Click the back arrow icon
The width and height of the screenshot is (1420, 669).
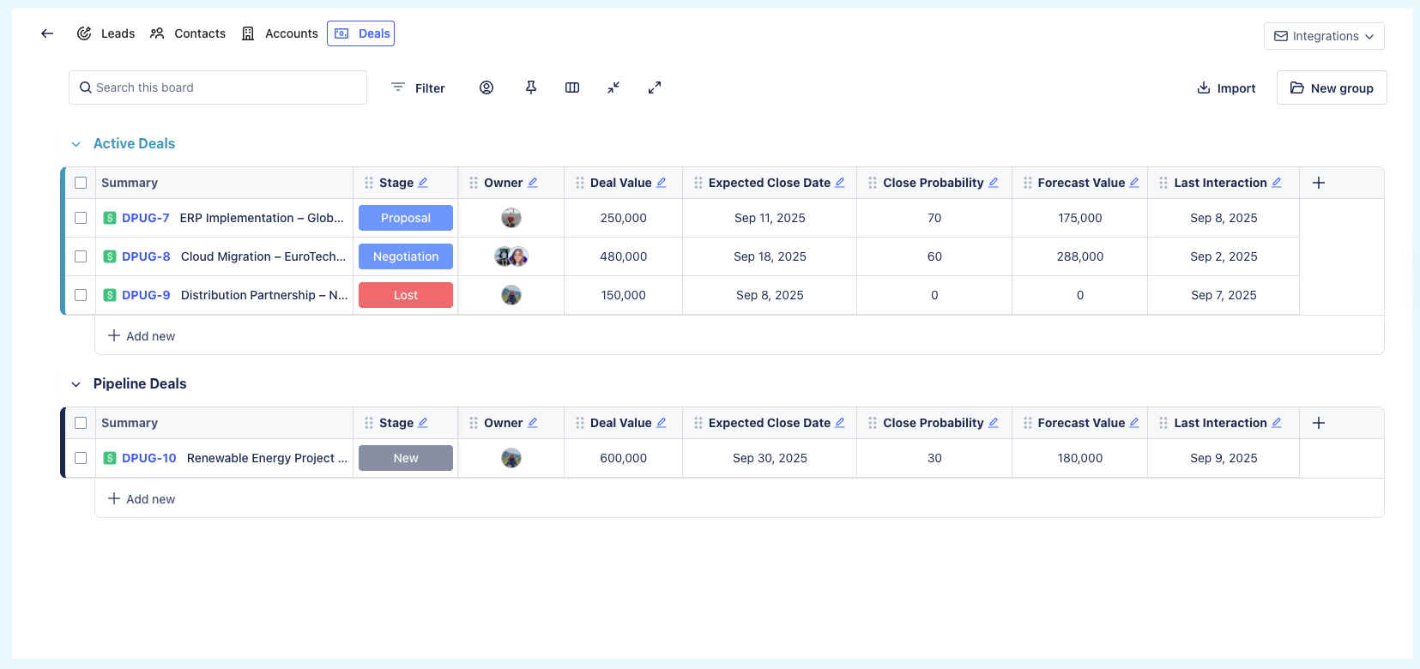pos(47,33)
